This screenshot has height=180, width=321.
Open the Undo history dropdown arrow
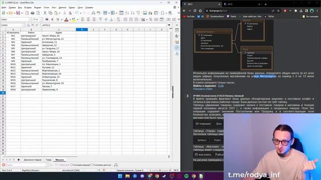pyautogui.click(x=80, y=13)
